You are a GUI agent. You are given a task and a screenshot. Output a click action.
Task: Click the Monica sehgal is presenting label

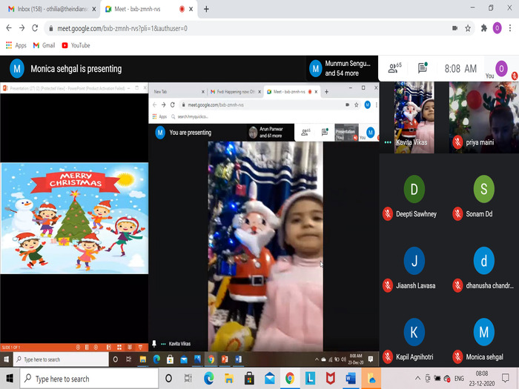[x=76, y=69]
